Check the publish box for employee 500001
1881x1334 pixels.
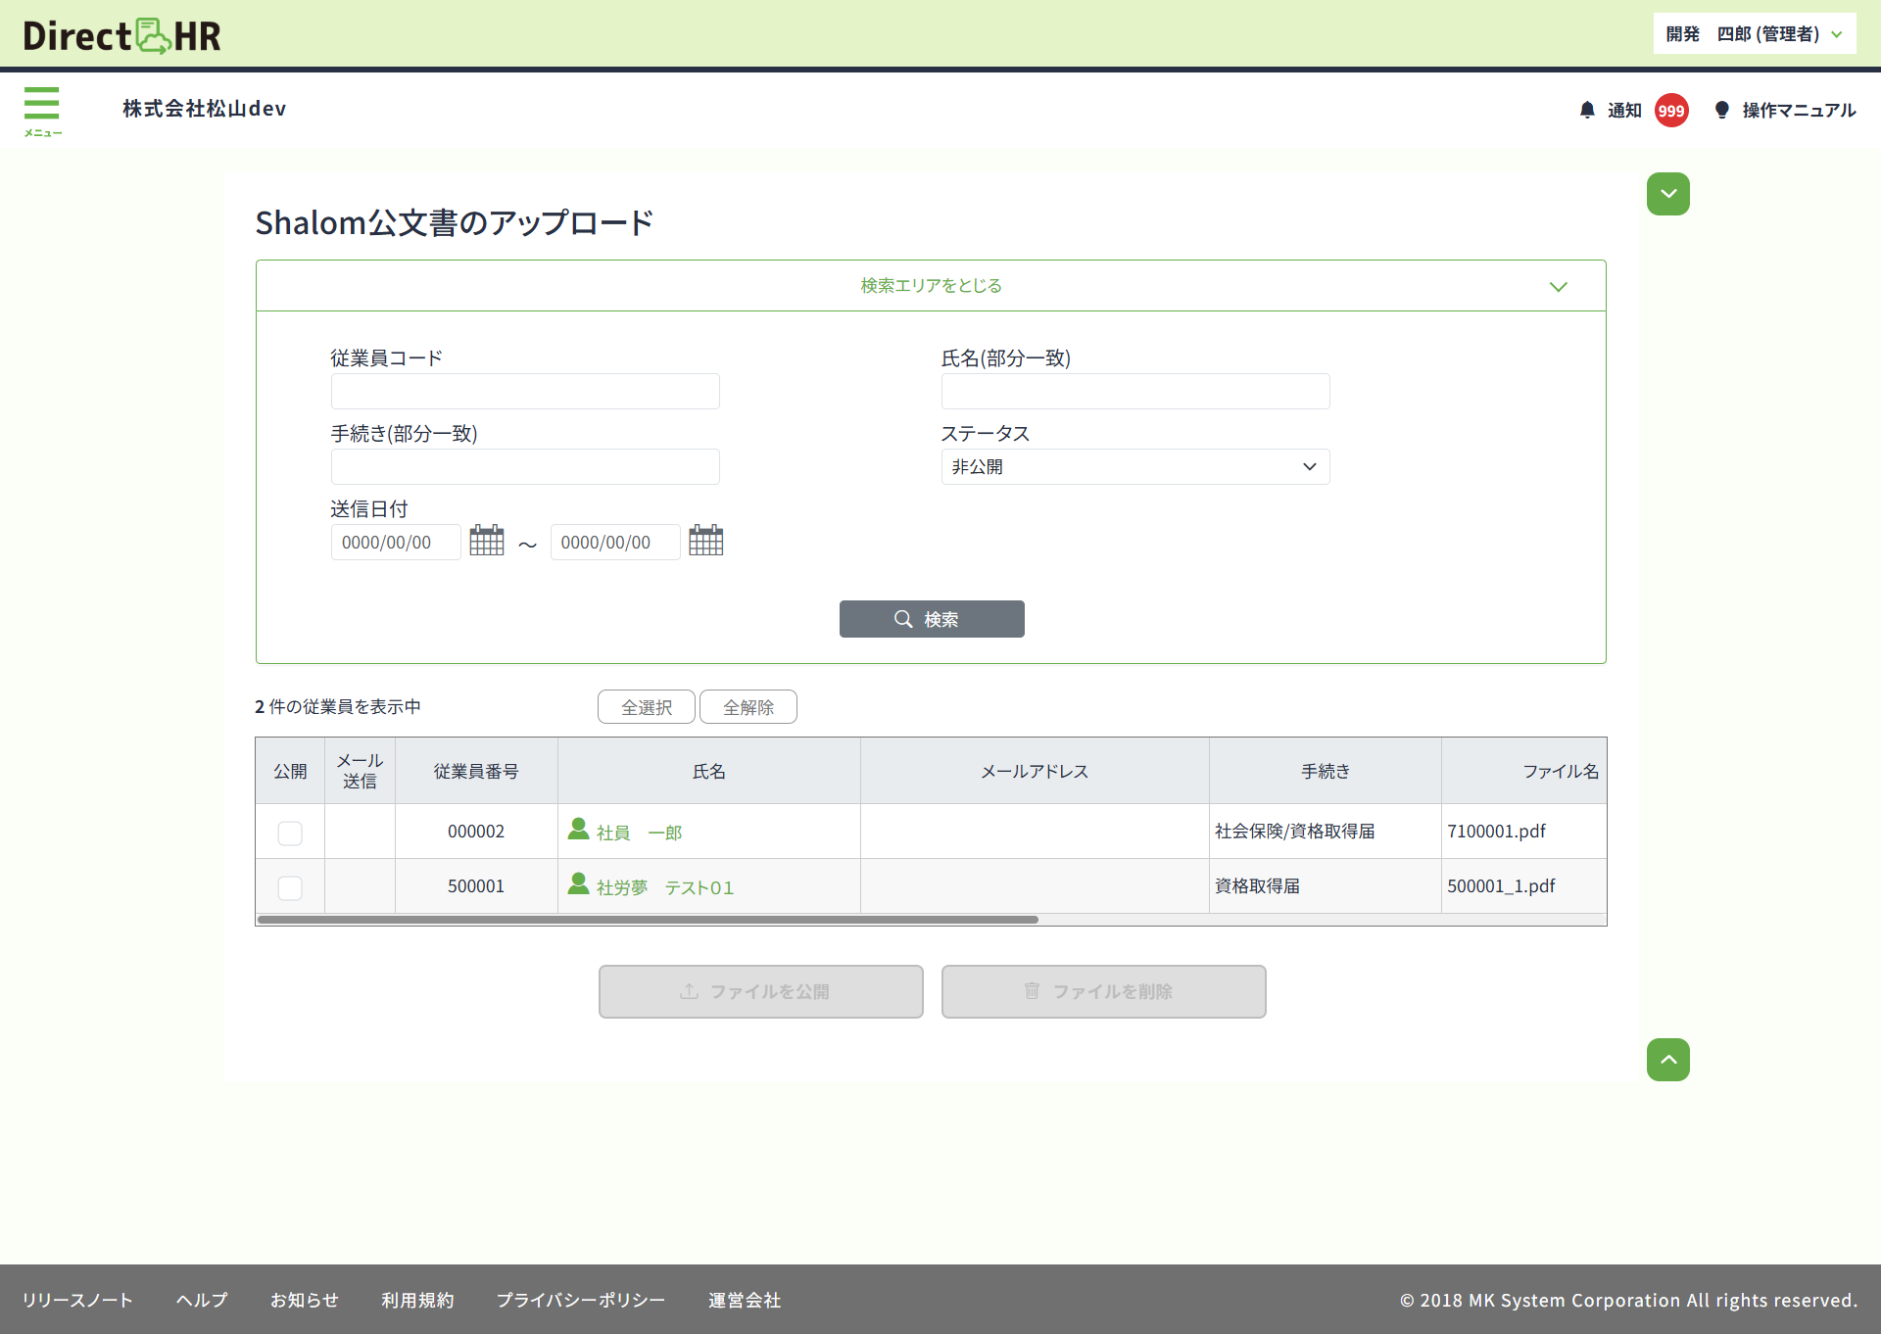click(290, 887)
